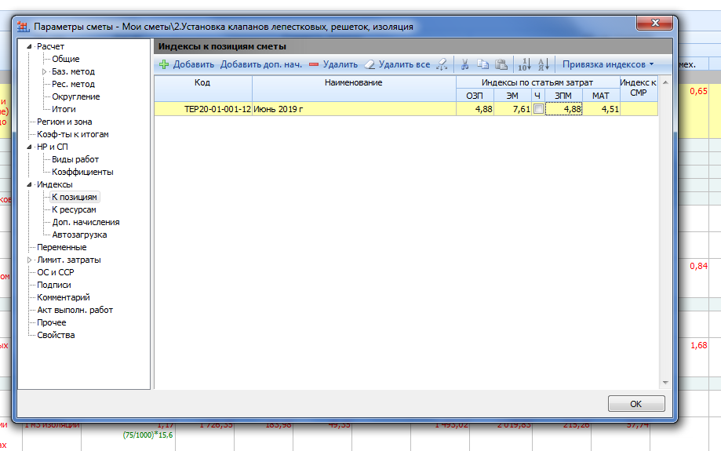Click the copy icon in toolbar
721x451 pixels.
482,64
